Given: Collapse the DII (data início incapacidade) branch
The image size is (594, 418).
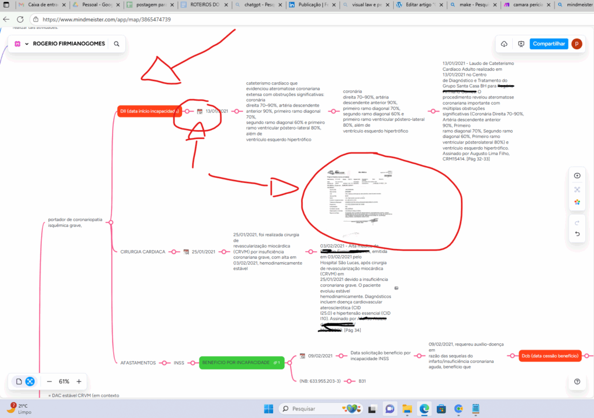Looking at the screenshot, I should (186, 111).
